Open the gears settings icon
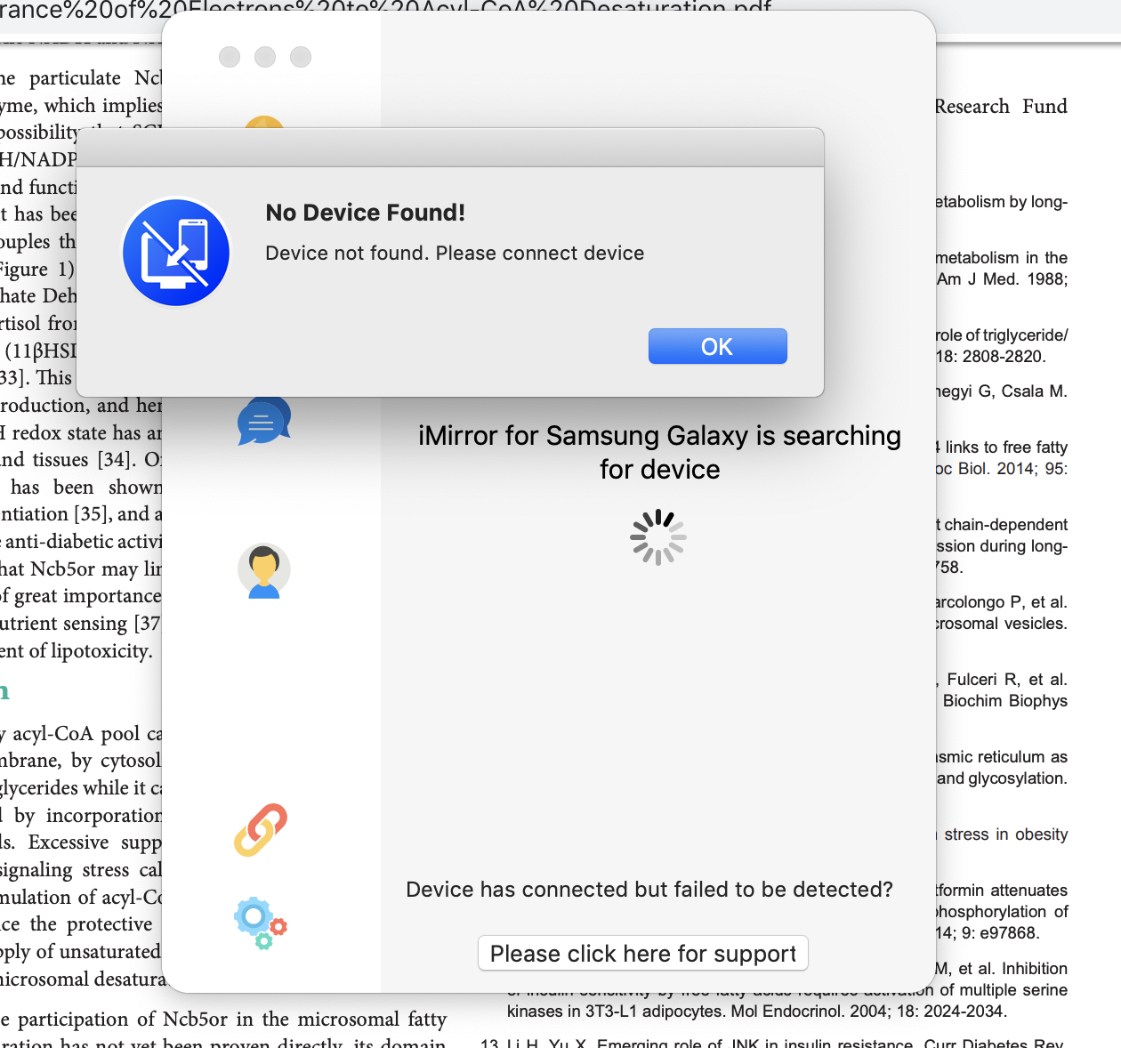1121x1048 pixels. [261, 923]
